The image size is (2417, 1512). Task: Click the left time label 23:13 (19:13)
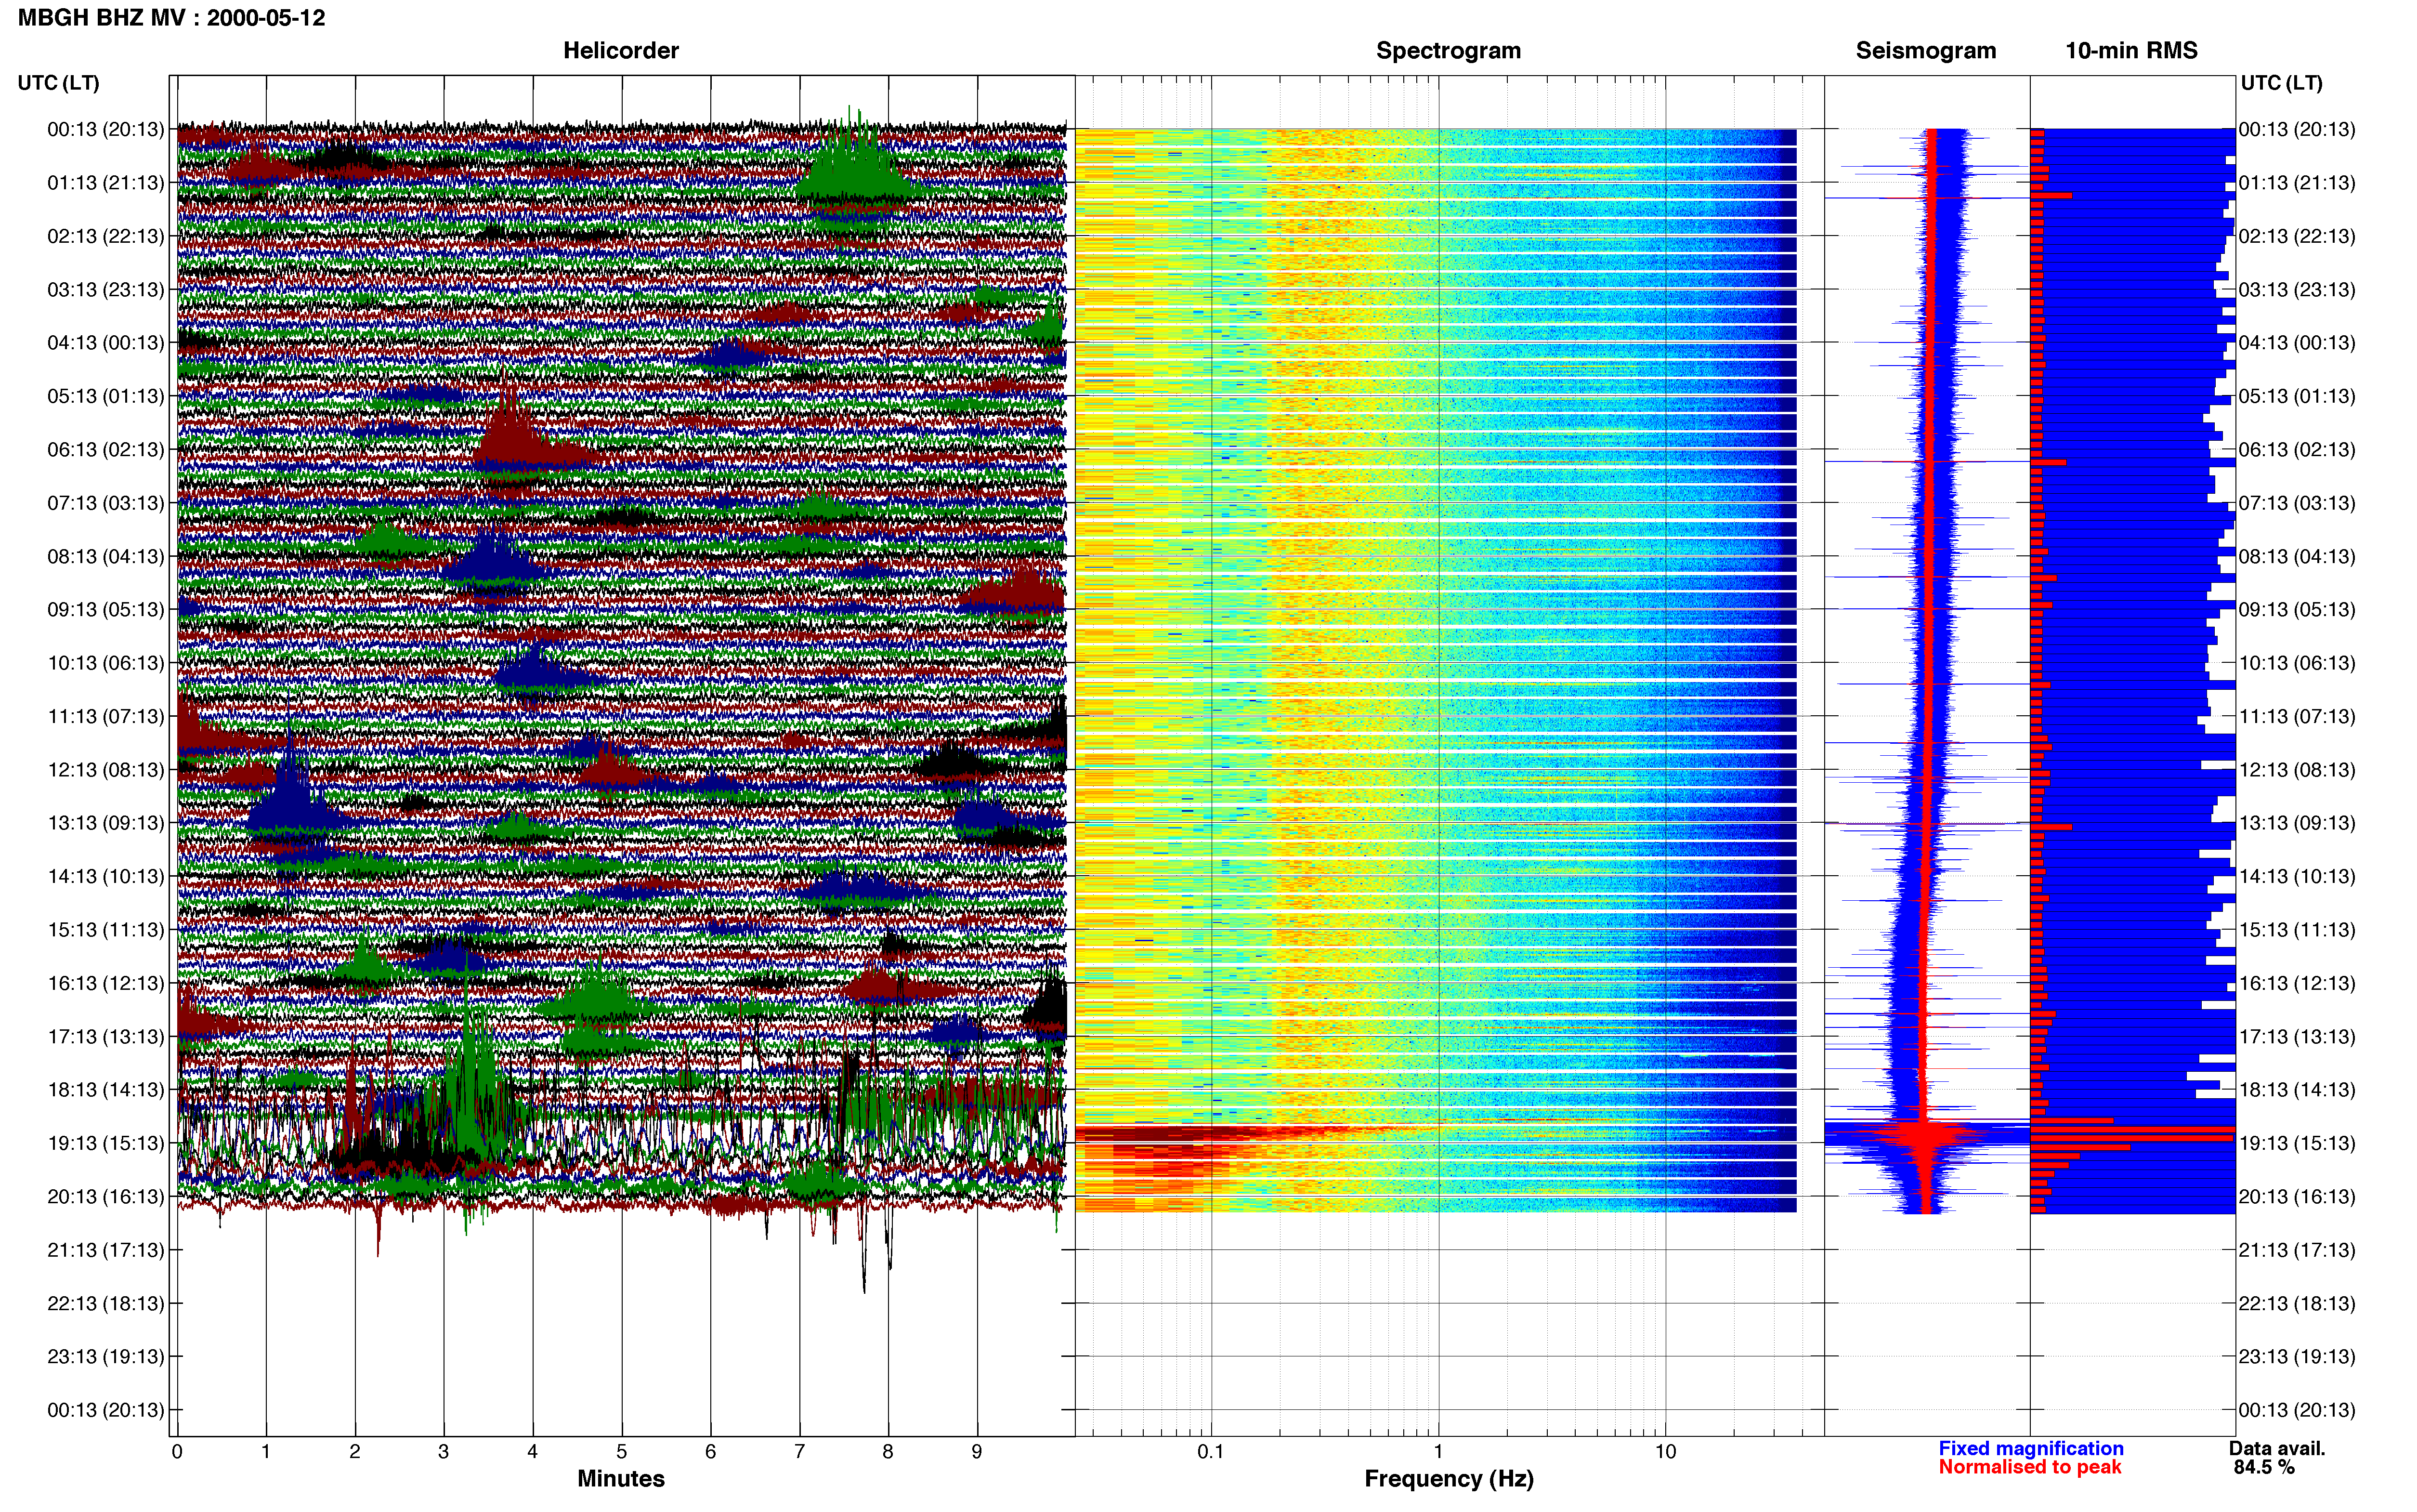click(105, 1356)
